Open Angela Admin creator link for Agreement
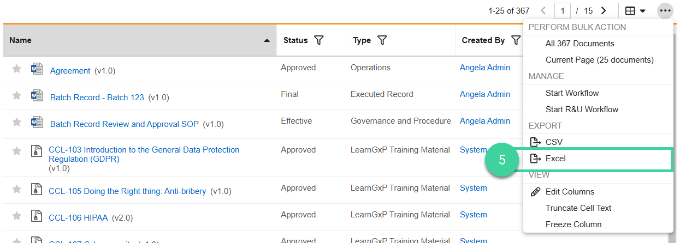This screenshot has height=243, width=680. pyautogui.click(x=485, y=68)
